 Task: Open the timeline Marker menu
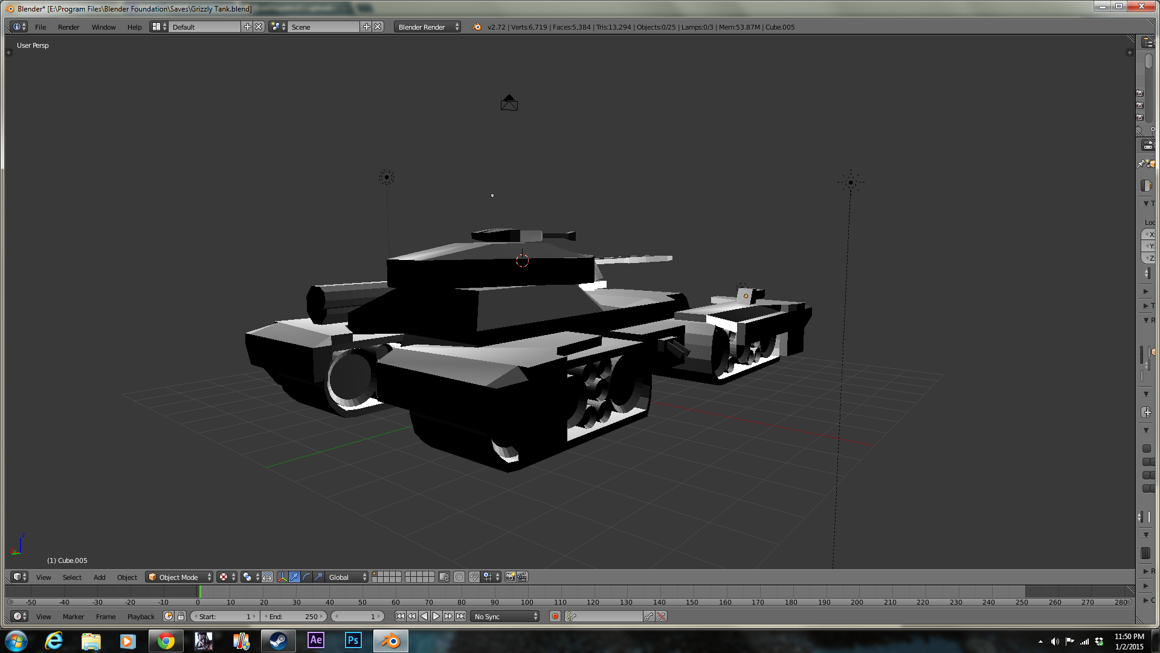(x=73, y=617)
